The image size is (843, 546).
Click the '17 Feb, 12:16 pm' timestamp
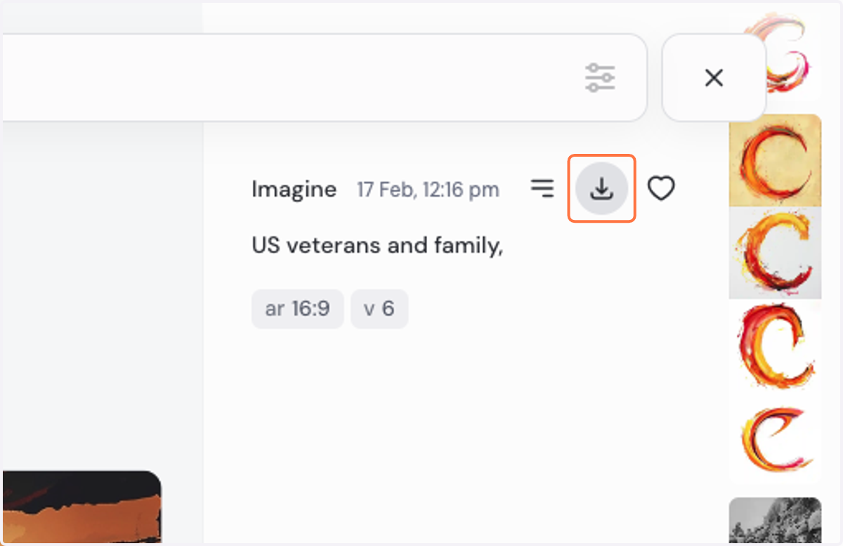(428, 190)
